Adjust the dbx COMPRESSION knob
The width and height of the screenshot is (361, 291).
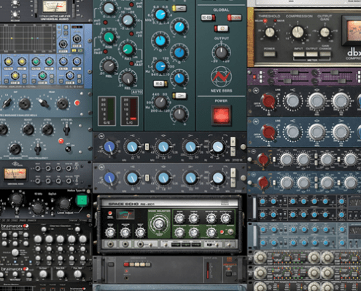298,32
